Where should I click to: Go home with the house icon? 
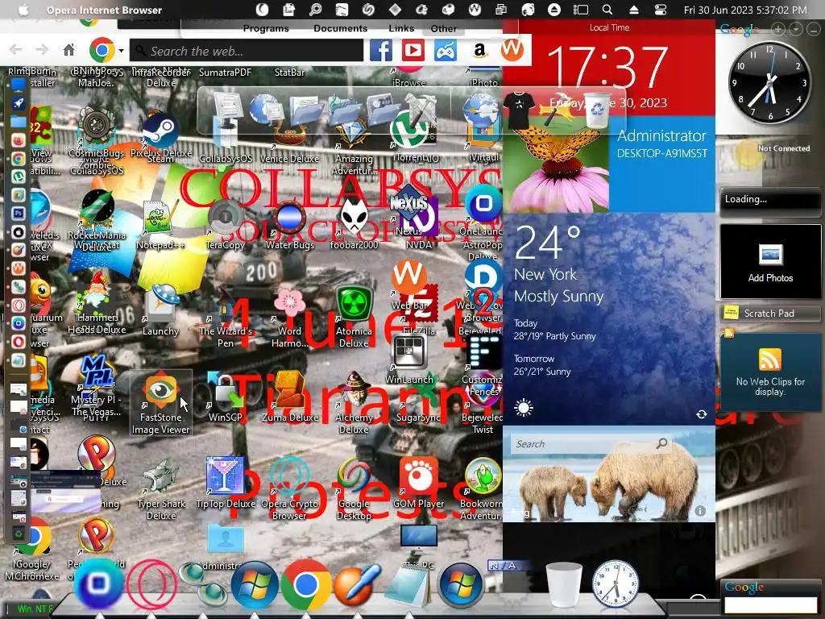pos(69,50)
